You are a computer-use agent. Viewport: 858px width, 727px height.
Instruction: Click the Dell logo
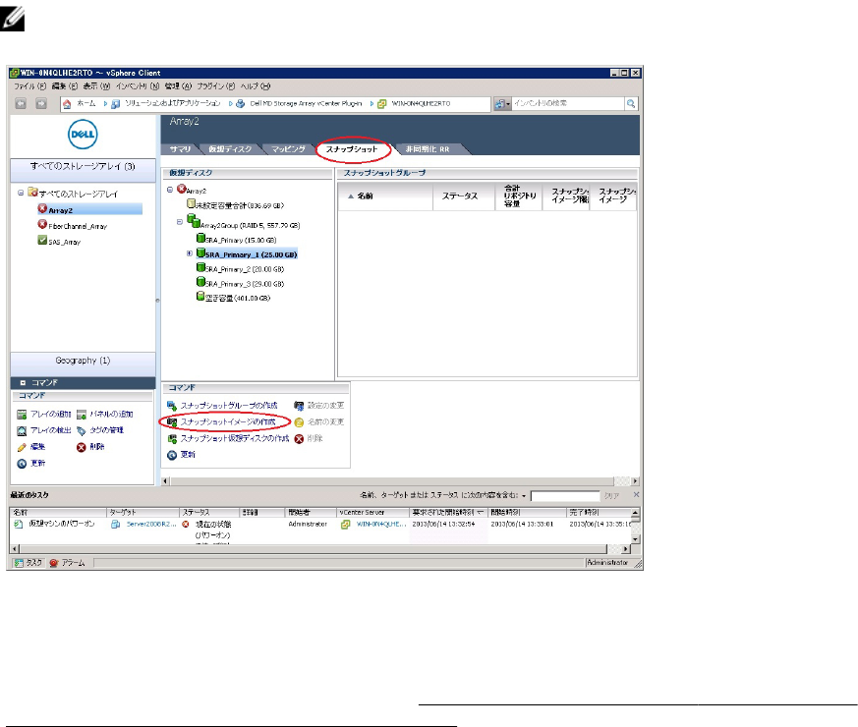[83, 135]
